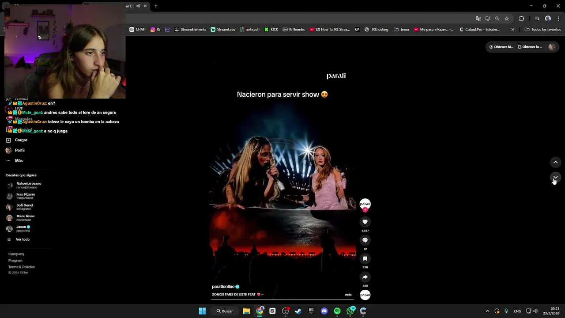Close the current browser tab
Image resolution: width=565 pixels, height=318 pixels.
[145, 6]
